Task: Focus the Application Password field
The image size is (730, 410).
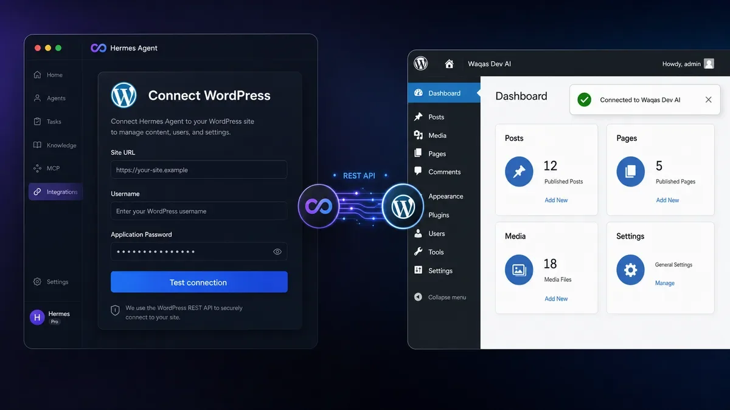Action: (199, 251)
